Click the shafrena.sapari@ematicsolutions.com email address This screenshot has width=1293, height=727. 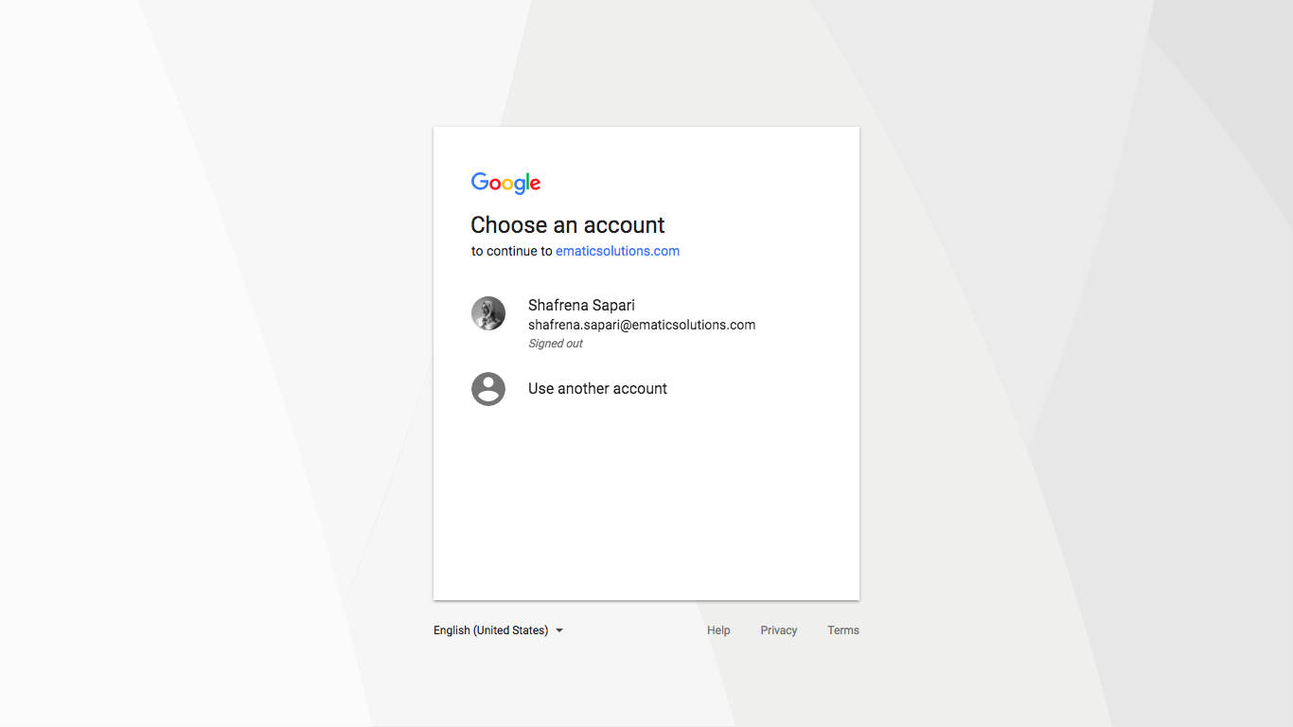(642, 325)
